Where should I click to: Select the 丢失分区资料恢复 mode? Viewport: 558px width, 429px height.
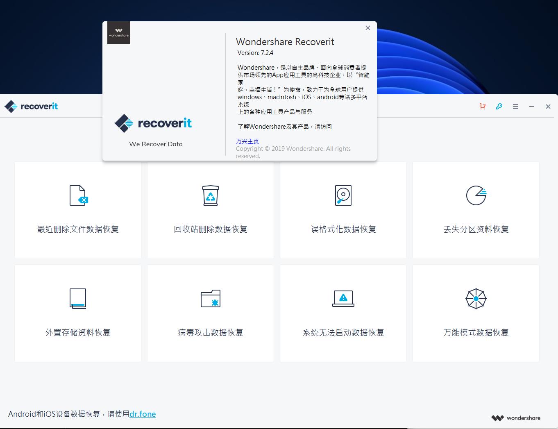click(x=476, y=210)
